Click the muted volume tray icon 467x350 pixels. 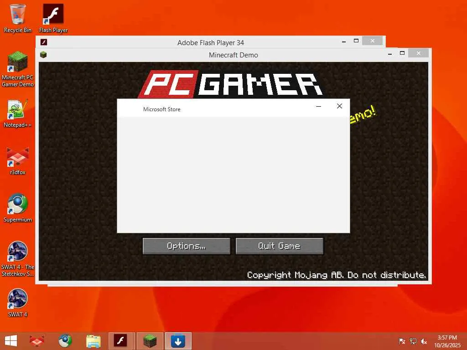pyautogui.click(x=424, y=341)
